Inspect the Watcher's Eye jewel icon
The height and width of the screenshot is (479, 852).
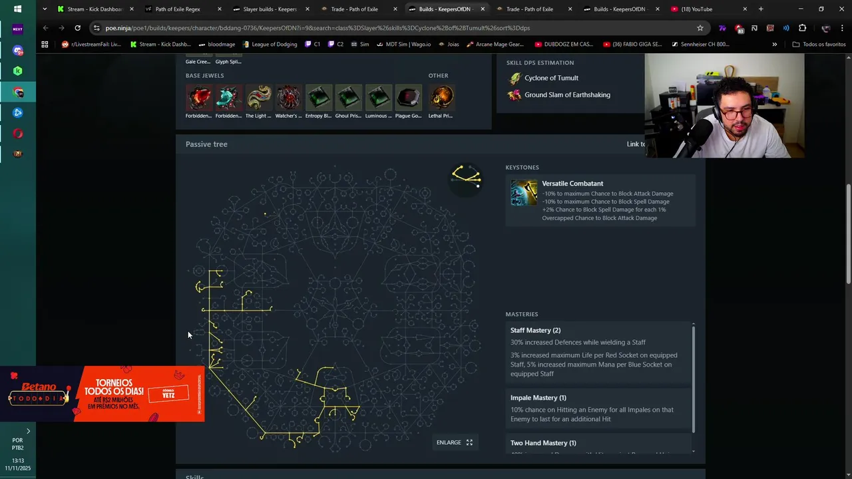pos(288,98)
